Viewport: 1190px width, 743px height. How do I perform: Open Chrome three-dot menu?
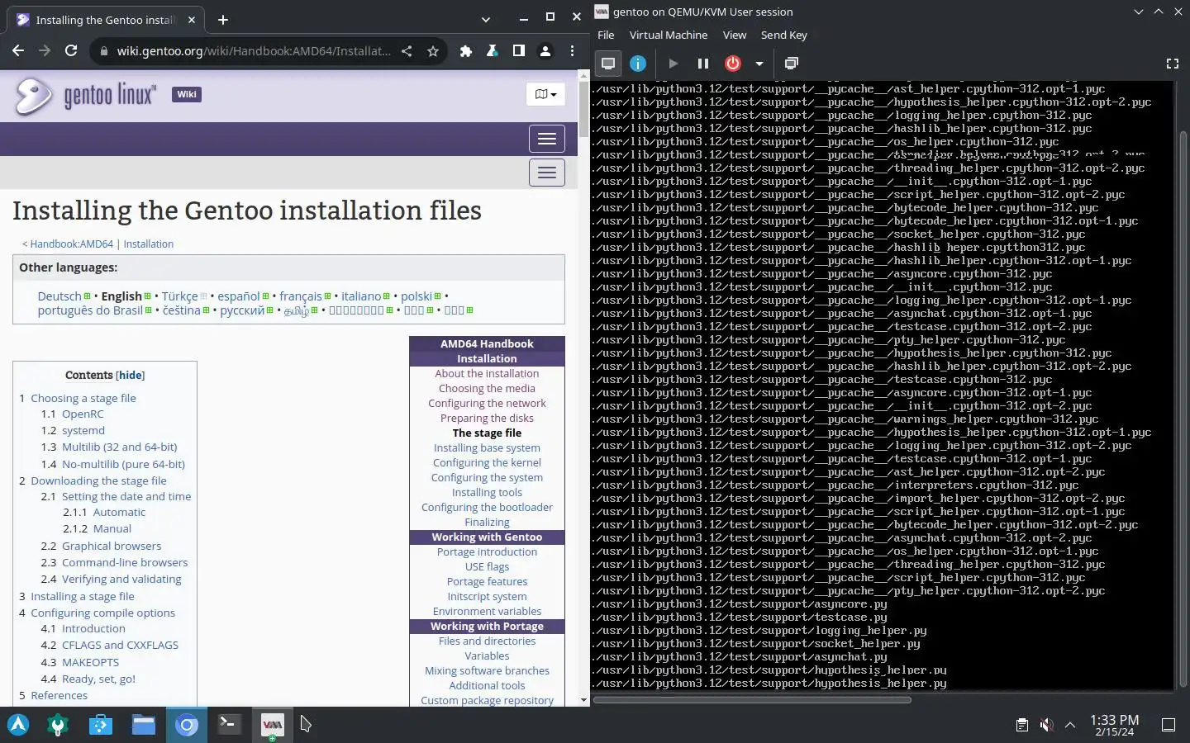click(572, 51)
